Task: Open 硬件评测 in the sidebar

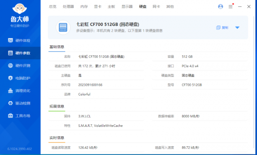Action: (20, 65)
